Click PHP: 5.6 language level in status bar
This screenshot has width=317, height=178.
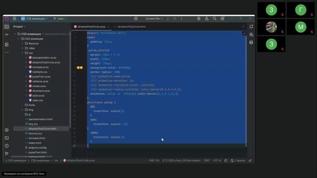(x=154, y=161)
